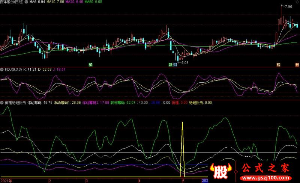Click the MA10: 7.00 label
300x183 pixels.
[55, 2]
